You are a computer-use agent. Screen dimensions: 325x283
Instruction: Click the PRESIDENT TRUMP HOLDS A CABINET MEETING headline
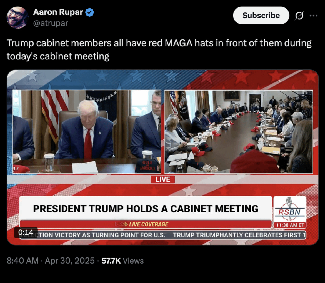(x=146, y=208)
